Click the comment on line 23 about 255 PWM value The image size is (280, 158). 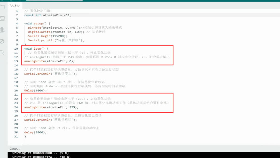pyautogui.click(x=96, y=103)
